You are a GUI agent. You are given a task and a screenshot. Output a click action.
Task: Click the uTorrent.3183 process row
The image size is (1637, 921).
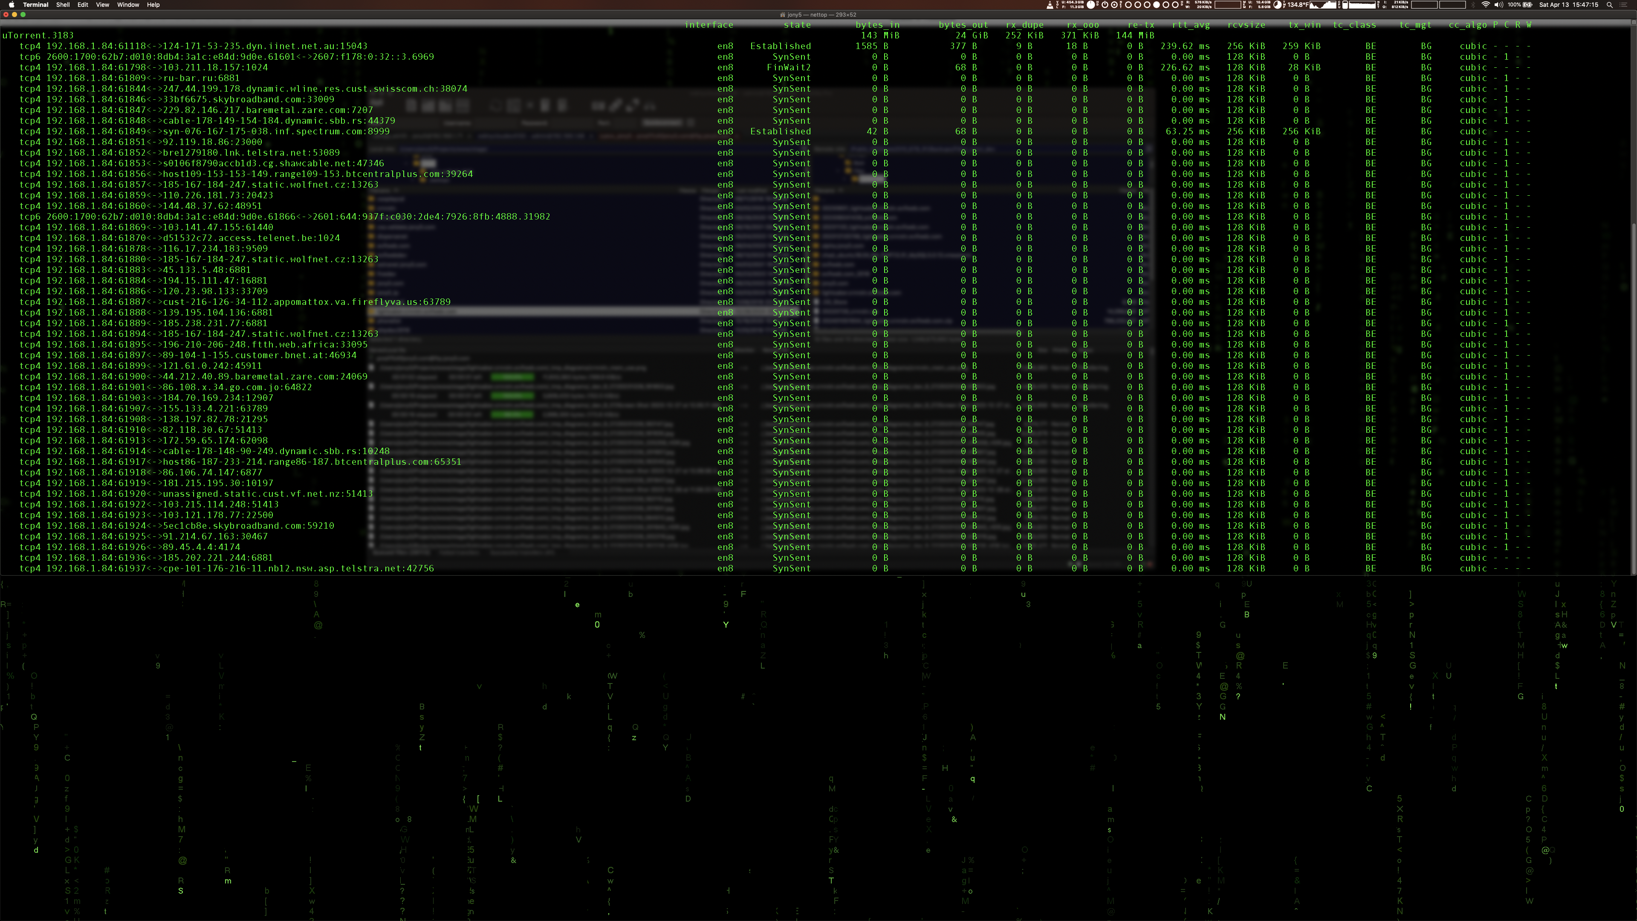(x=38, y=35)
